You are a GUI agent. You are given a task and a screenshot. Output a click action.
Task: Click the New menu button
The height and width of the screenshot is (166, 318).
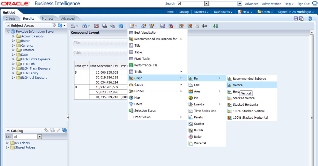click(245, 12)
